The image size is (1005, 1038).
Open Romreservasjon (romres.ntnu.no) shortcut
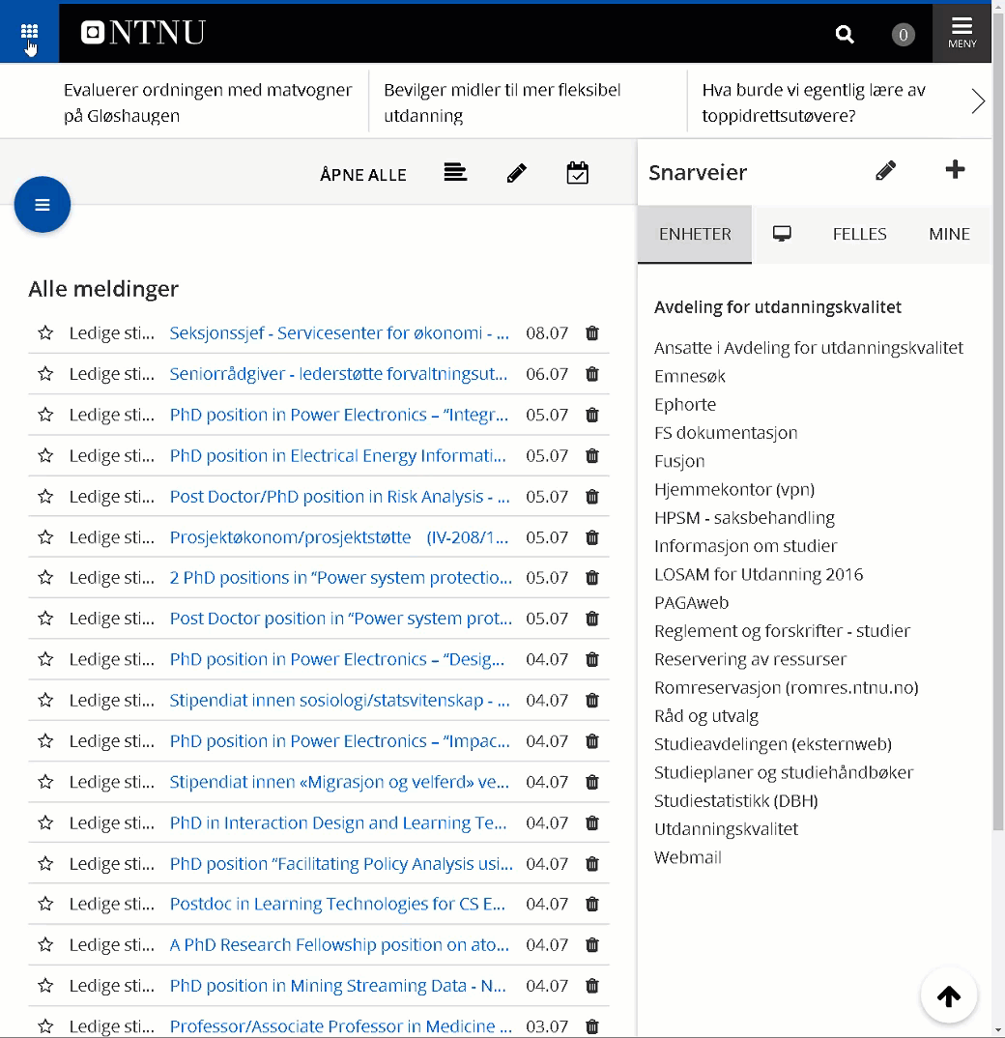[x=786, y=688]
